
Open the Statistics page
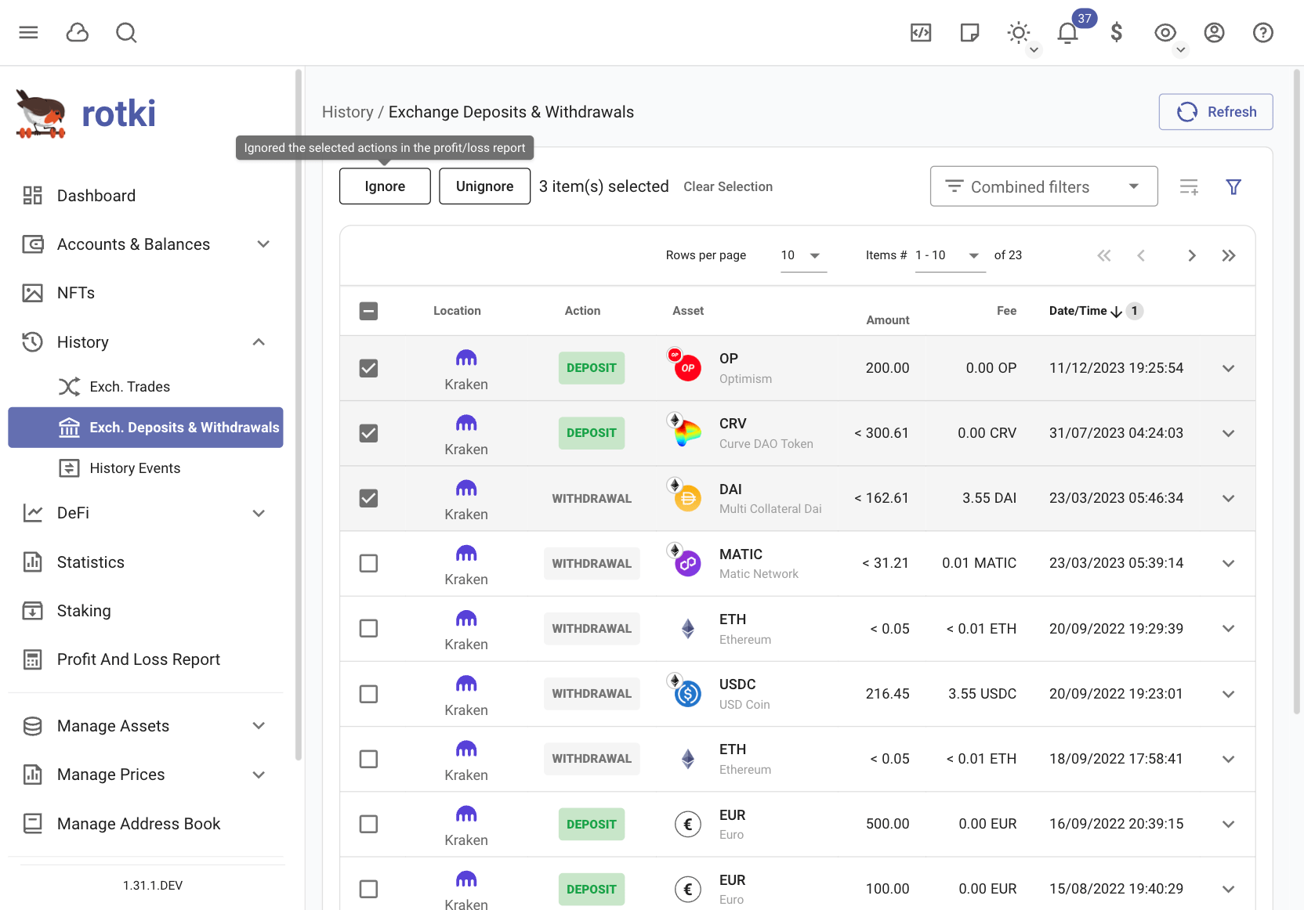pos(146,562)
